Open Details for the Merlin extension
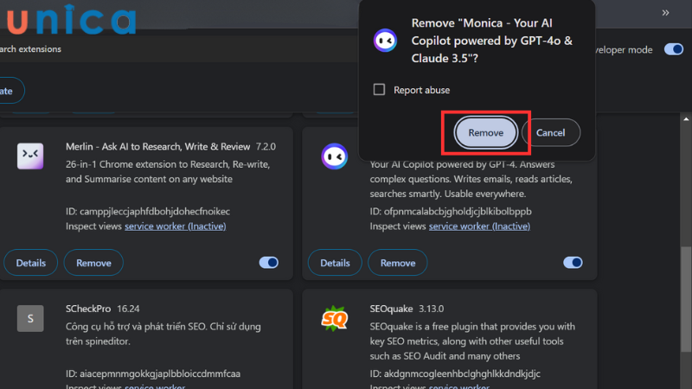 coord(30,263)
